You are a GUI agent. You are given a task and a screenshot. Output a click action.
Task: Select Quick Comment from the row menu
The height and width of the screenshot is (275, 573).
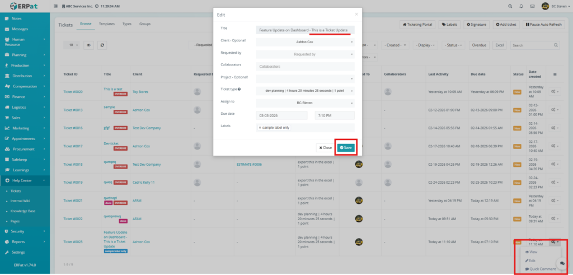pyautogui.click(x=540, y=269)
